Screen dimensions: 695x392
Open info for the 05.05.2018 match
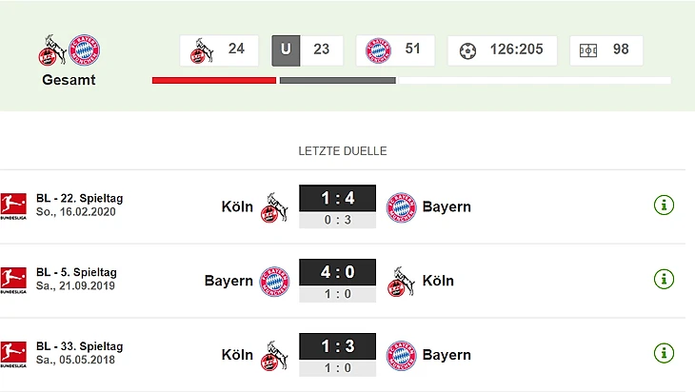point(664,353)
